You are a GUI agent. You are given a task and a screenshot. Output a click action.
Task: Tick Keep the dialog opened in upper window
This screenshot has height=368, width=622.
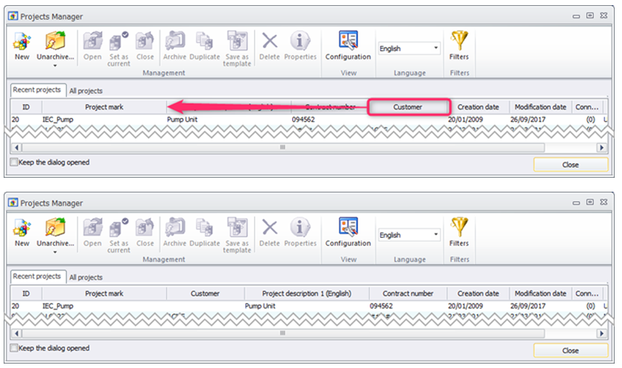tap(15, 162)
